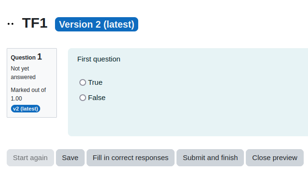Click the "False" answer label text
308x172 pixels.
coord(97,98)
